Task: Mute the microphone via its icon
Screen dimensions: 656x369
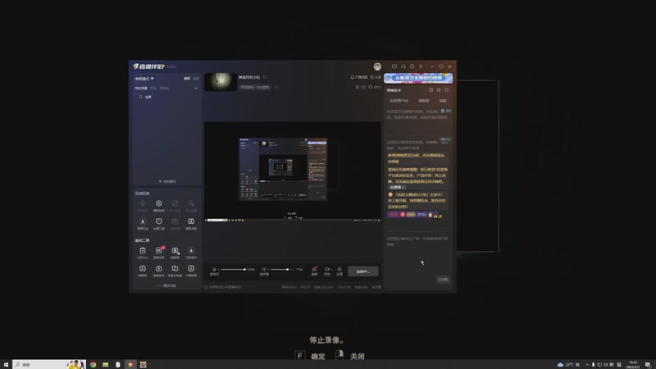Action: (x=214, y=270)
